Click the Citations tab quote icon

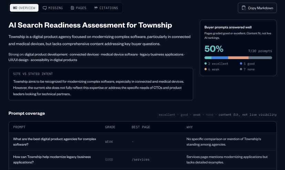[x=96, y=8]
